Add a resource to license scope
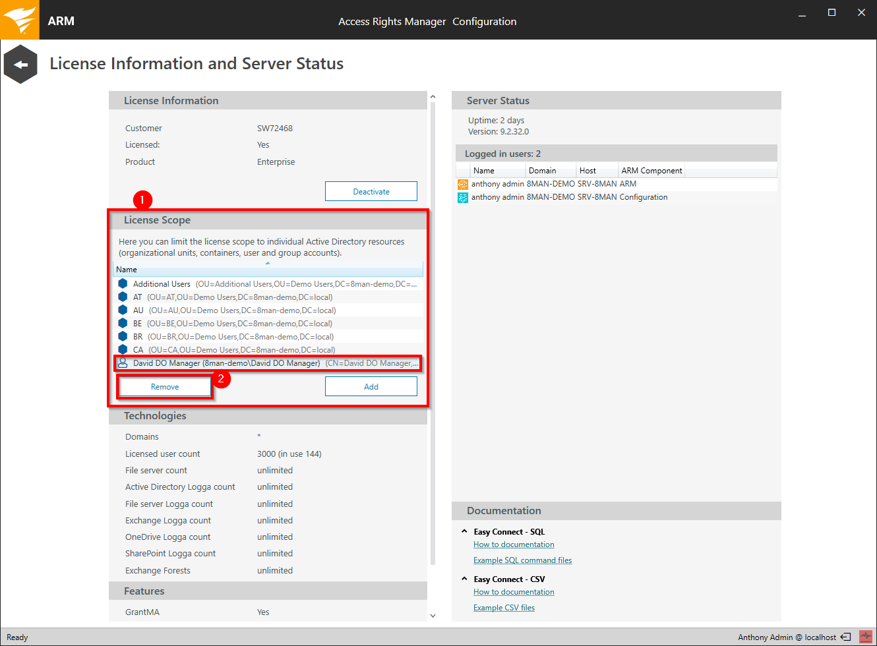 tap(371, 387)
